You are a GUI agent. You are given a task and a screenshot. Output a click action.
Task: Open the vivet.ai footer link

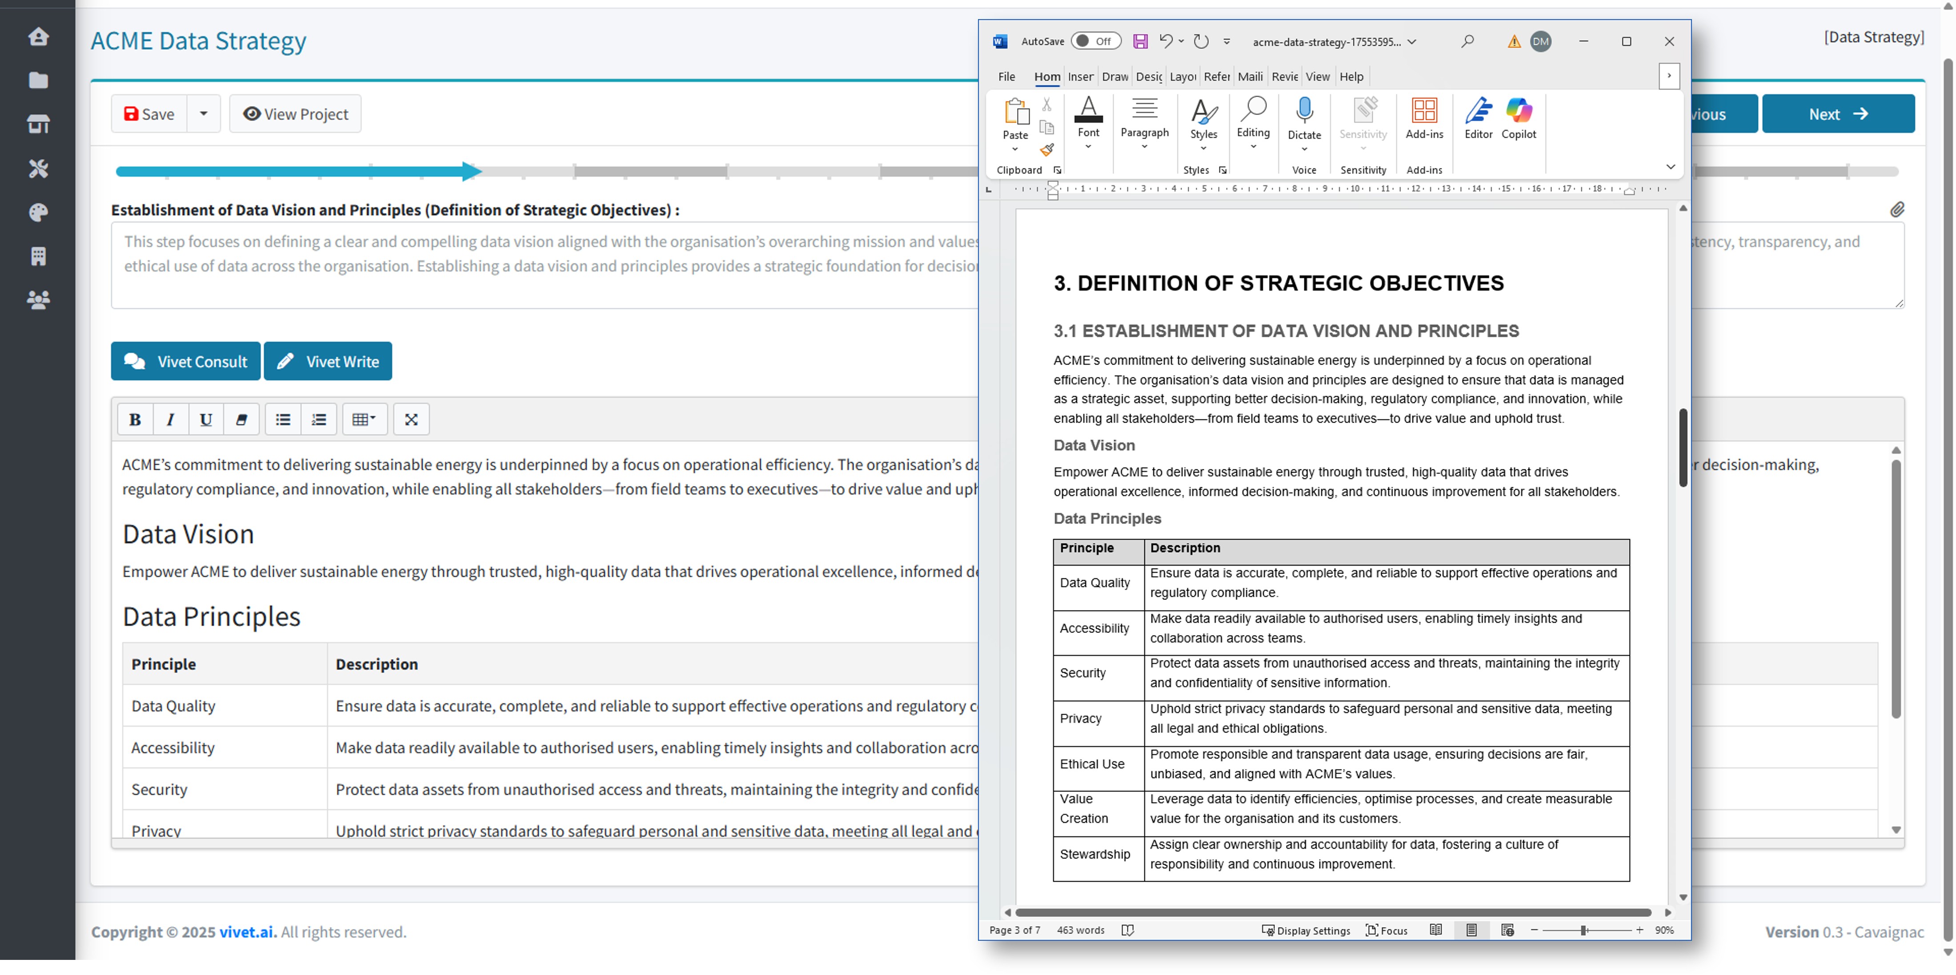[246, 932]
